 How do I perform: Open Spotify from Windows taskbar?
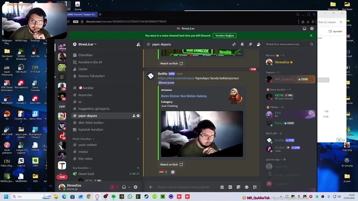[x=113, y=197]
